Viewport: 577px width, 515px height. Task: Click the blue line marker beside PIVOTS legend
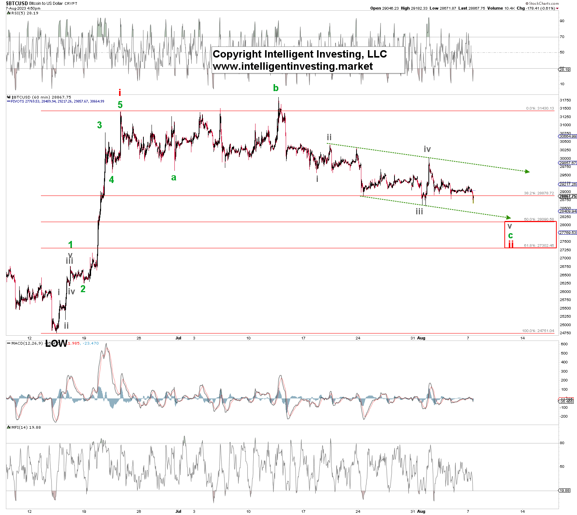[x=9, y=101]
